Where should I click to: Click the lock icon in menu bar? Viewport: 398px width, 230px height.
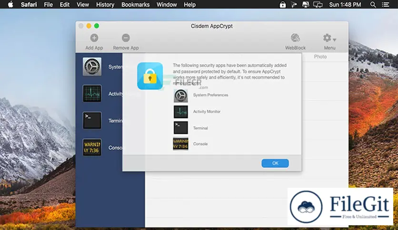[282, 4]
